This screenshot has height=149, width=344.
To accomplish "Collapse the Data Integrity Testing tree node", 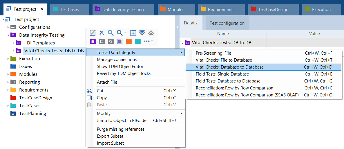I will click(8, 35).
